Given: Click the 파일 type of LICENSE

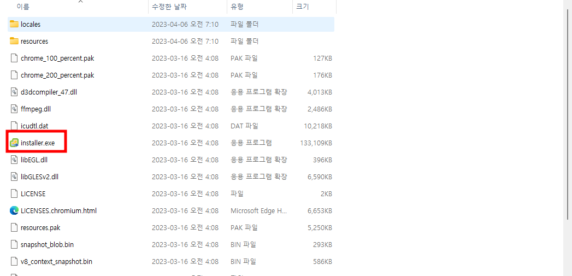Looking at the screenshot, I should tap(237, 194).
